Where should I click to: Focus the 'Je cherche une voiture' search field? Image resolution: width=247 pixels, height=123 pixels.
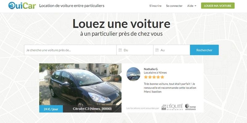[x=70, y=50]
